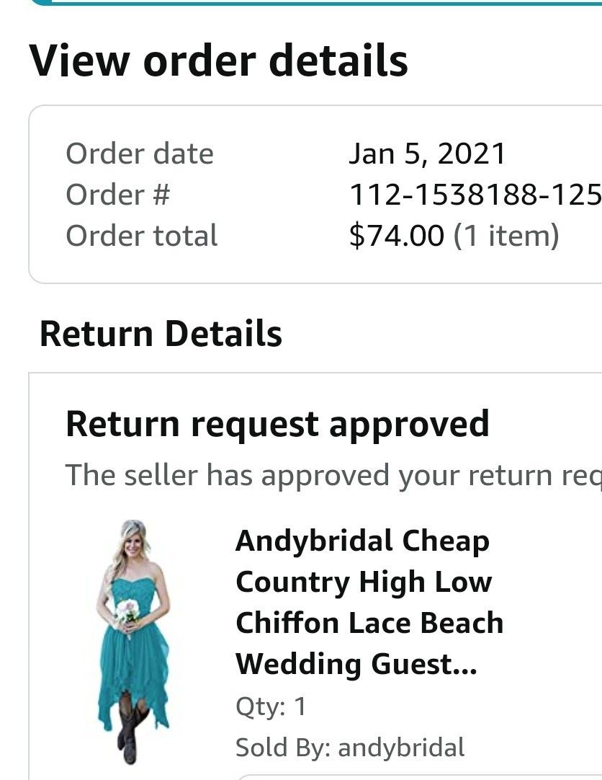Tap the teal dress product thumbnail
This screenshot has width=602, height=780.
[133, 642]
